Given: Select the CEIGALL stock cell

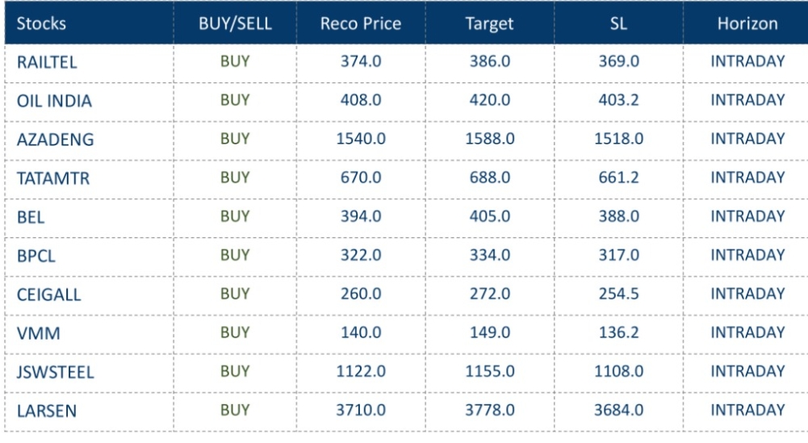Looking at the screenshot, I should pos(48,294).
